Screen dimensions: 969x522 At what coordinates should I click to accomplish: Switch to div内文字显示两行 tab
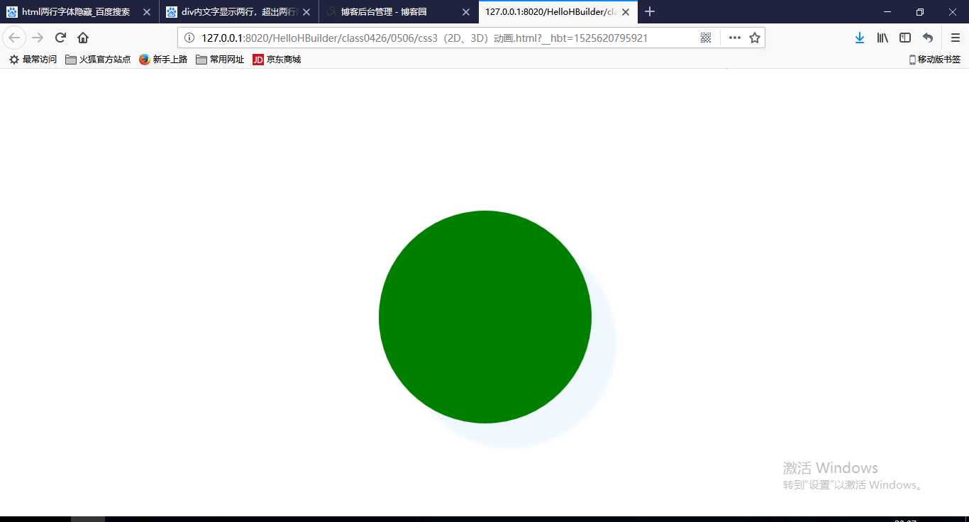click(239, 12)
